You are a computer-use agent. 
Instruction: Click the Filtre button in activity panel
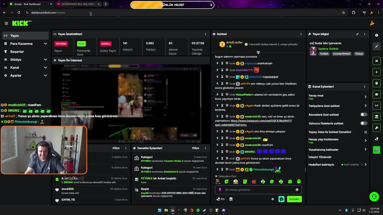(x=116, y=148)
